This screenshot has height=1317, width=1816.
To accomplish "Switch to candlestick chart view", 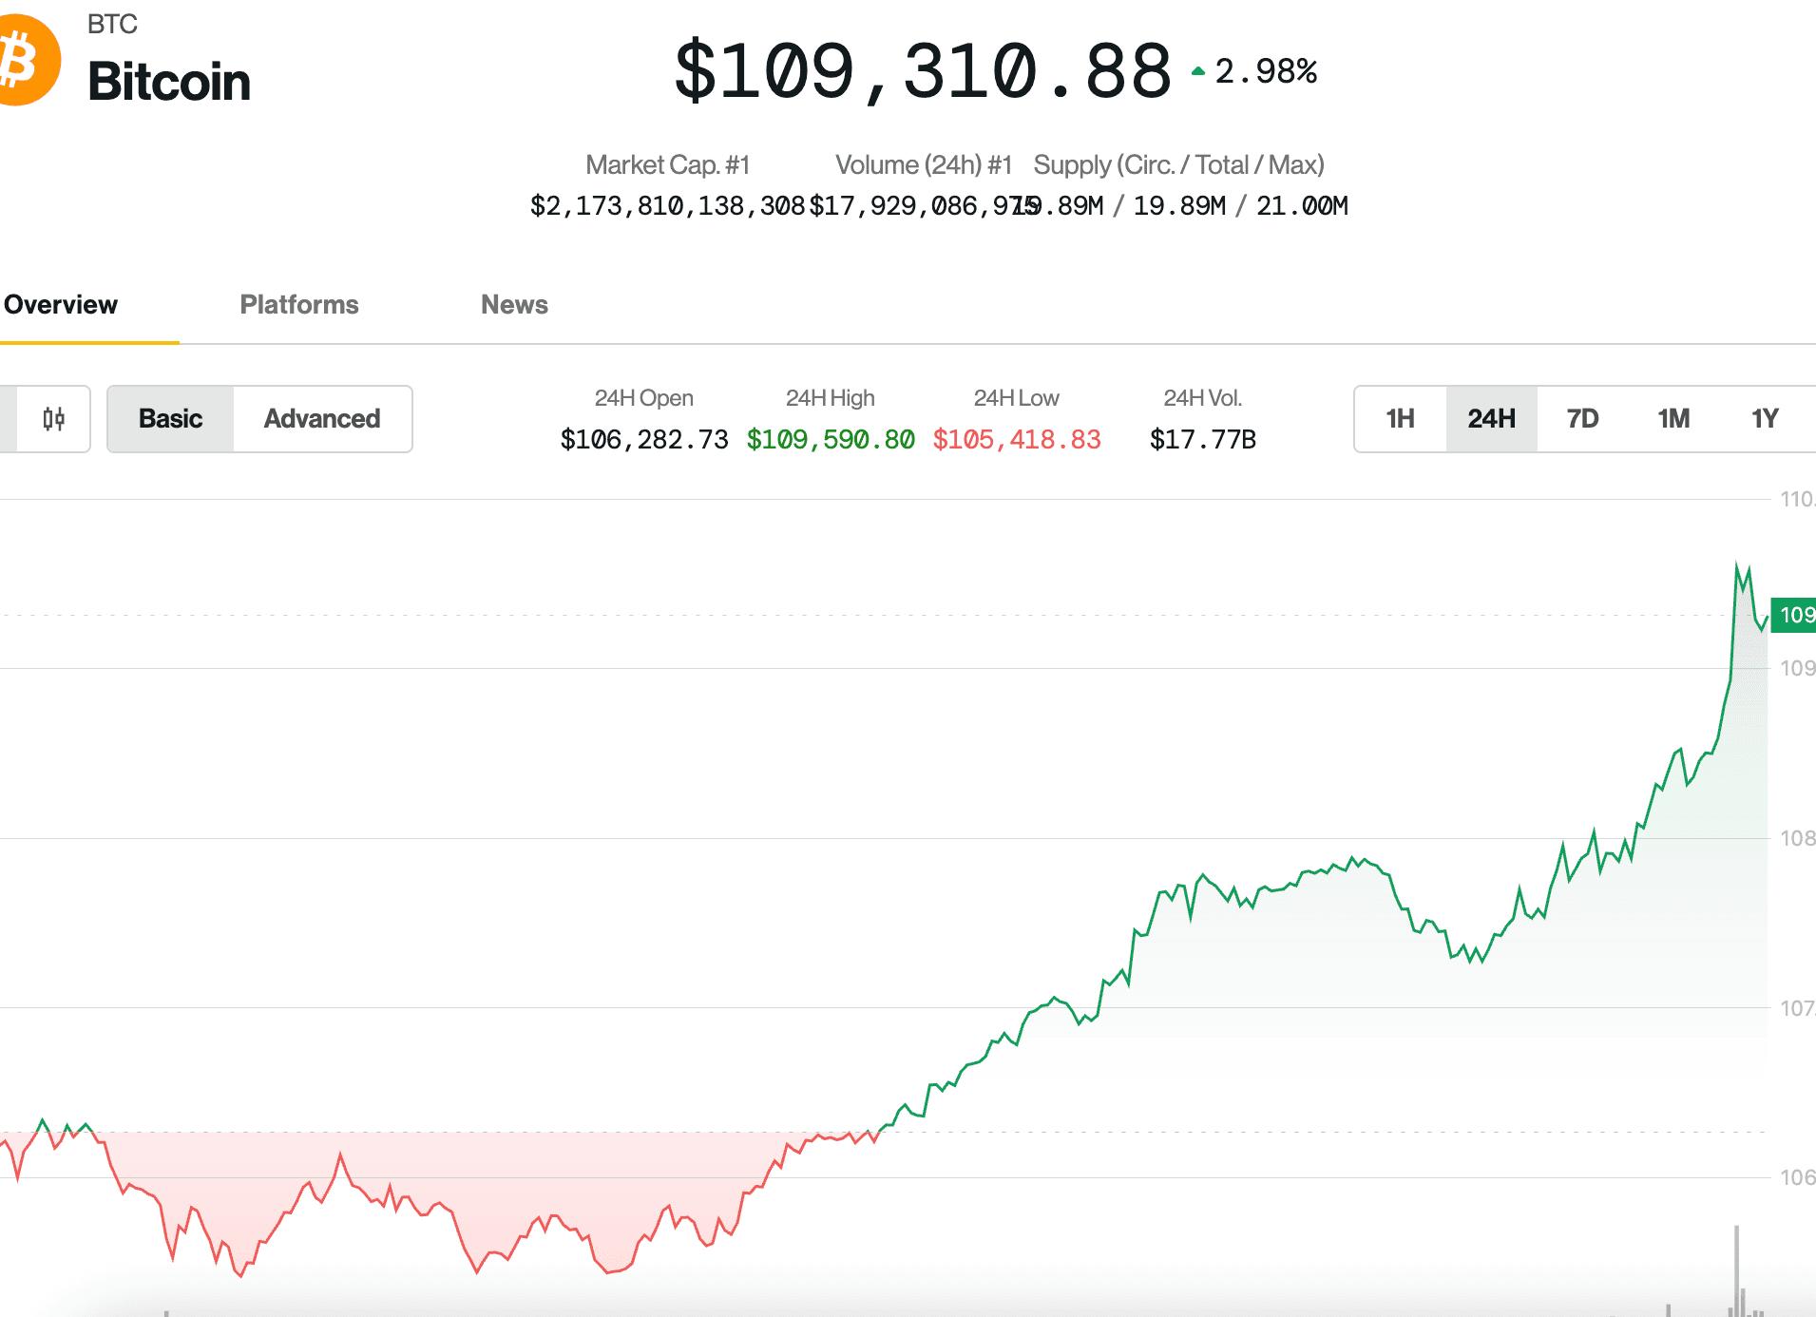I will pyautogui.click(x=54, y=419).
